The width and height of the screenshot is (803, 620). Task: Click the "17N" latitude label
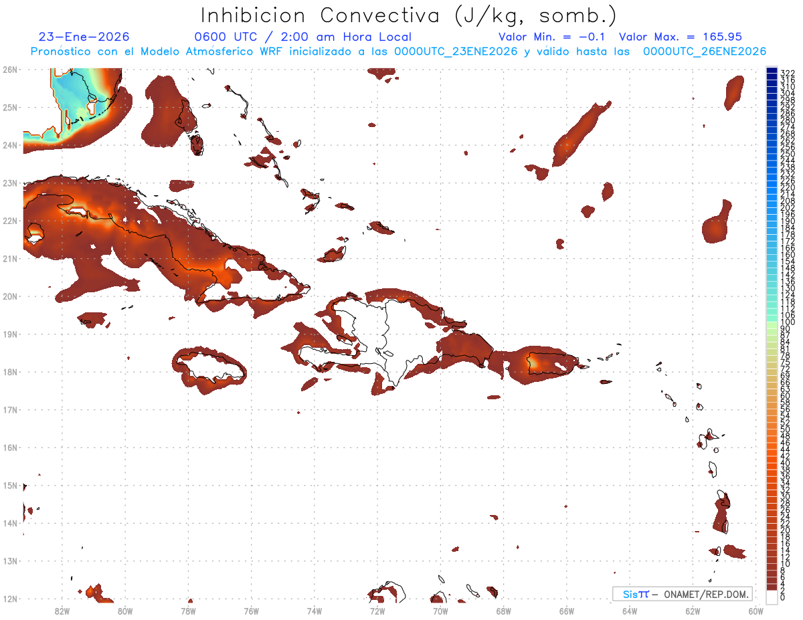click(x=10, y=409)
